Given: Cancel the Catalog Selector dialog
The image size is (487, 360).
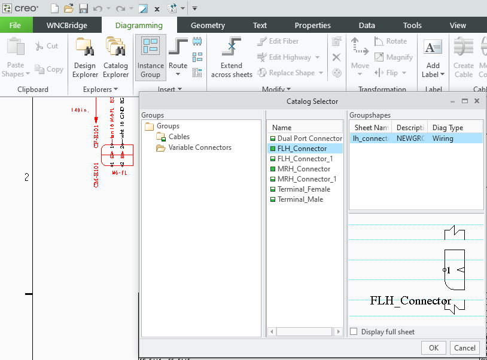Looking at the screenshot, I should point(464,348).
